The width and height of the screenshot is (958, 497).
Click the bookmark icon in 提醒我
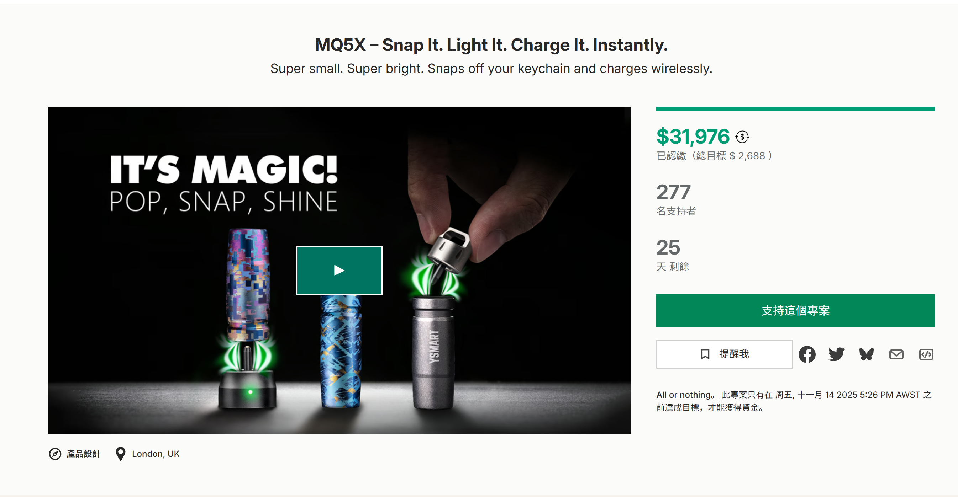coord(705,354)
